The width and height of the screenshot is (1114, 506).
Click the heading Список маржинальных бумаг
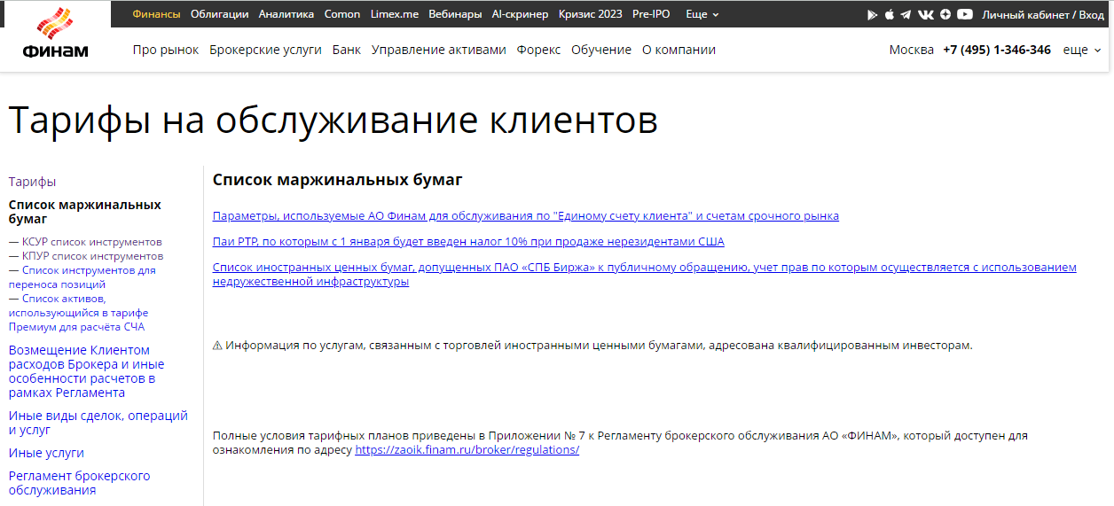pos(338,181)
